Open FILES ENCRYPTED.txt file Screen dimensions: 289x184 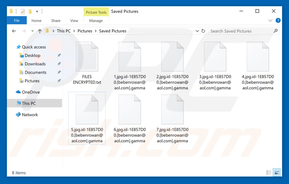[x=87, y=63]
